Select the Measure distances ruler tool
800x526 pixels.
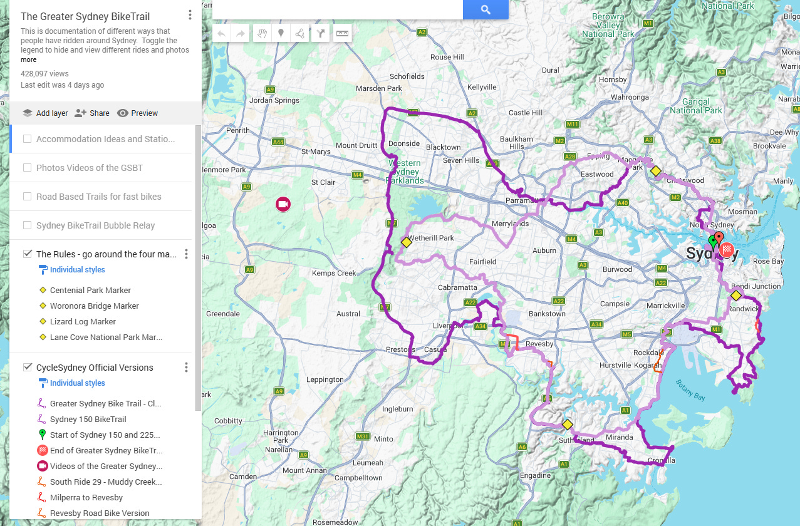[342, 33]
